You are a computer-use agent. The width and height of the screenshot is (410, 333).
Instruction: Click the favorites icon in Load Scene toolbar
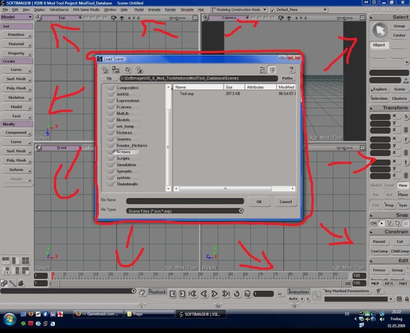(x=105, y=70)
